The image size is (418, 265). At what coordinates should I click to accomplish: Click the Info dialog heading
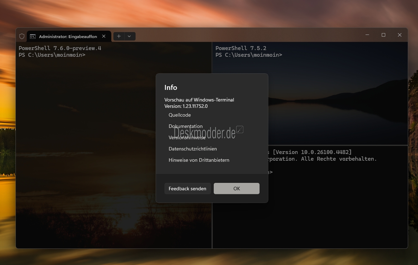[170, 87]
